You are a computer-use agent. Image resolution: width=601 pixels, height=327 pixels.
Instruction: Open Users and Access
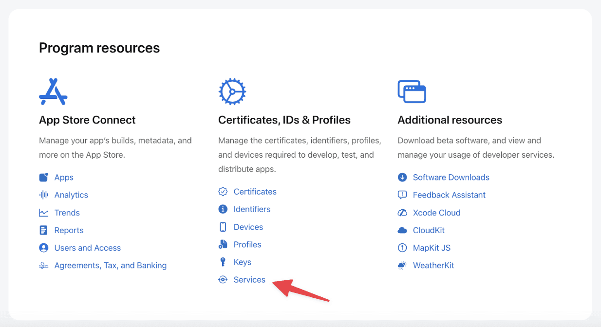click(x=88, y=248)
